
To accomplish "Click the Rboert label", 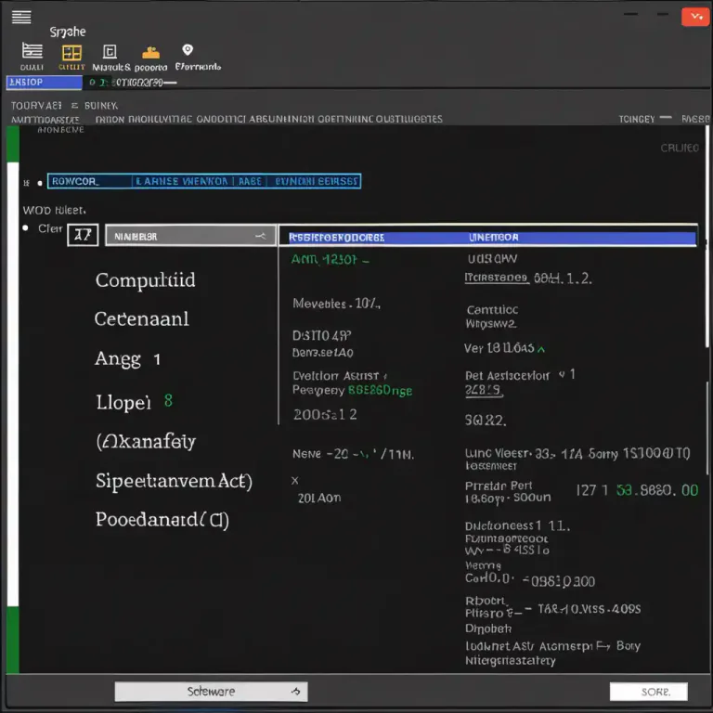I will [x=486, y=601].
